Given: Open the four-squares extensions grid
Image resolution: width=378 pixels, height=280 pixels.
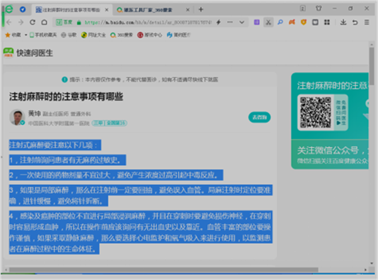Looking at the screenshot, I should click(327, 23).
